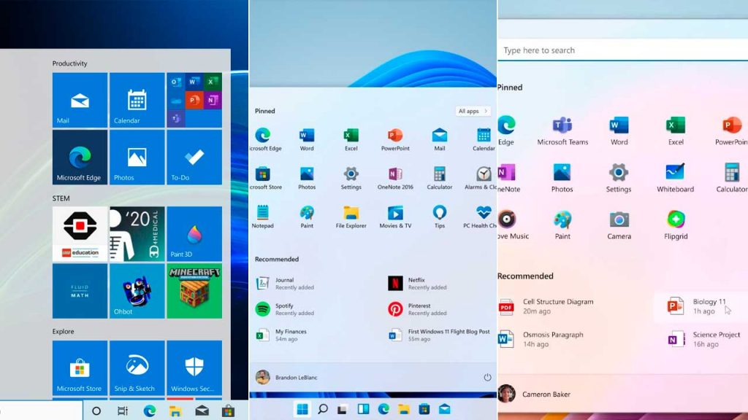The image size is (748, 420).
Task: Open OneNote 2016 pinned app
Action: point(395,178)
